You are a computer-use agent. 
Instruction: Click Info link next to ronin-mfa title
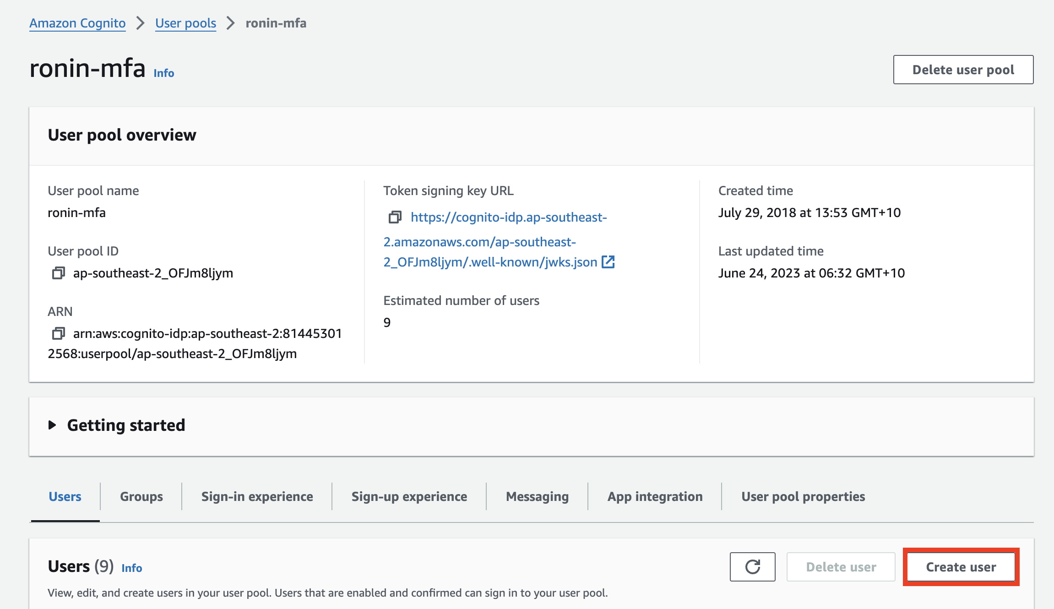163,73
